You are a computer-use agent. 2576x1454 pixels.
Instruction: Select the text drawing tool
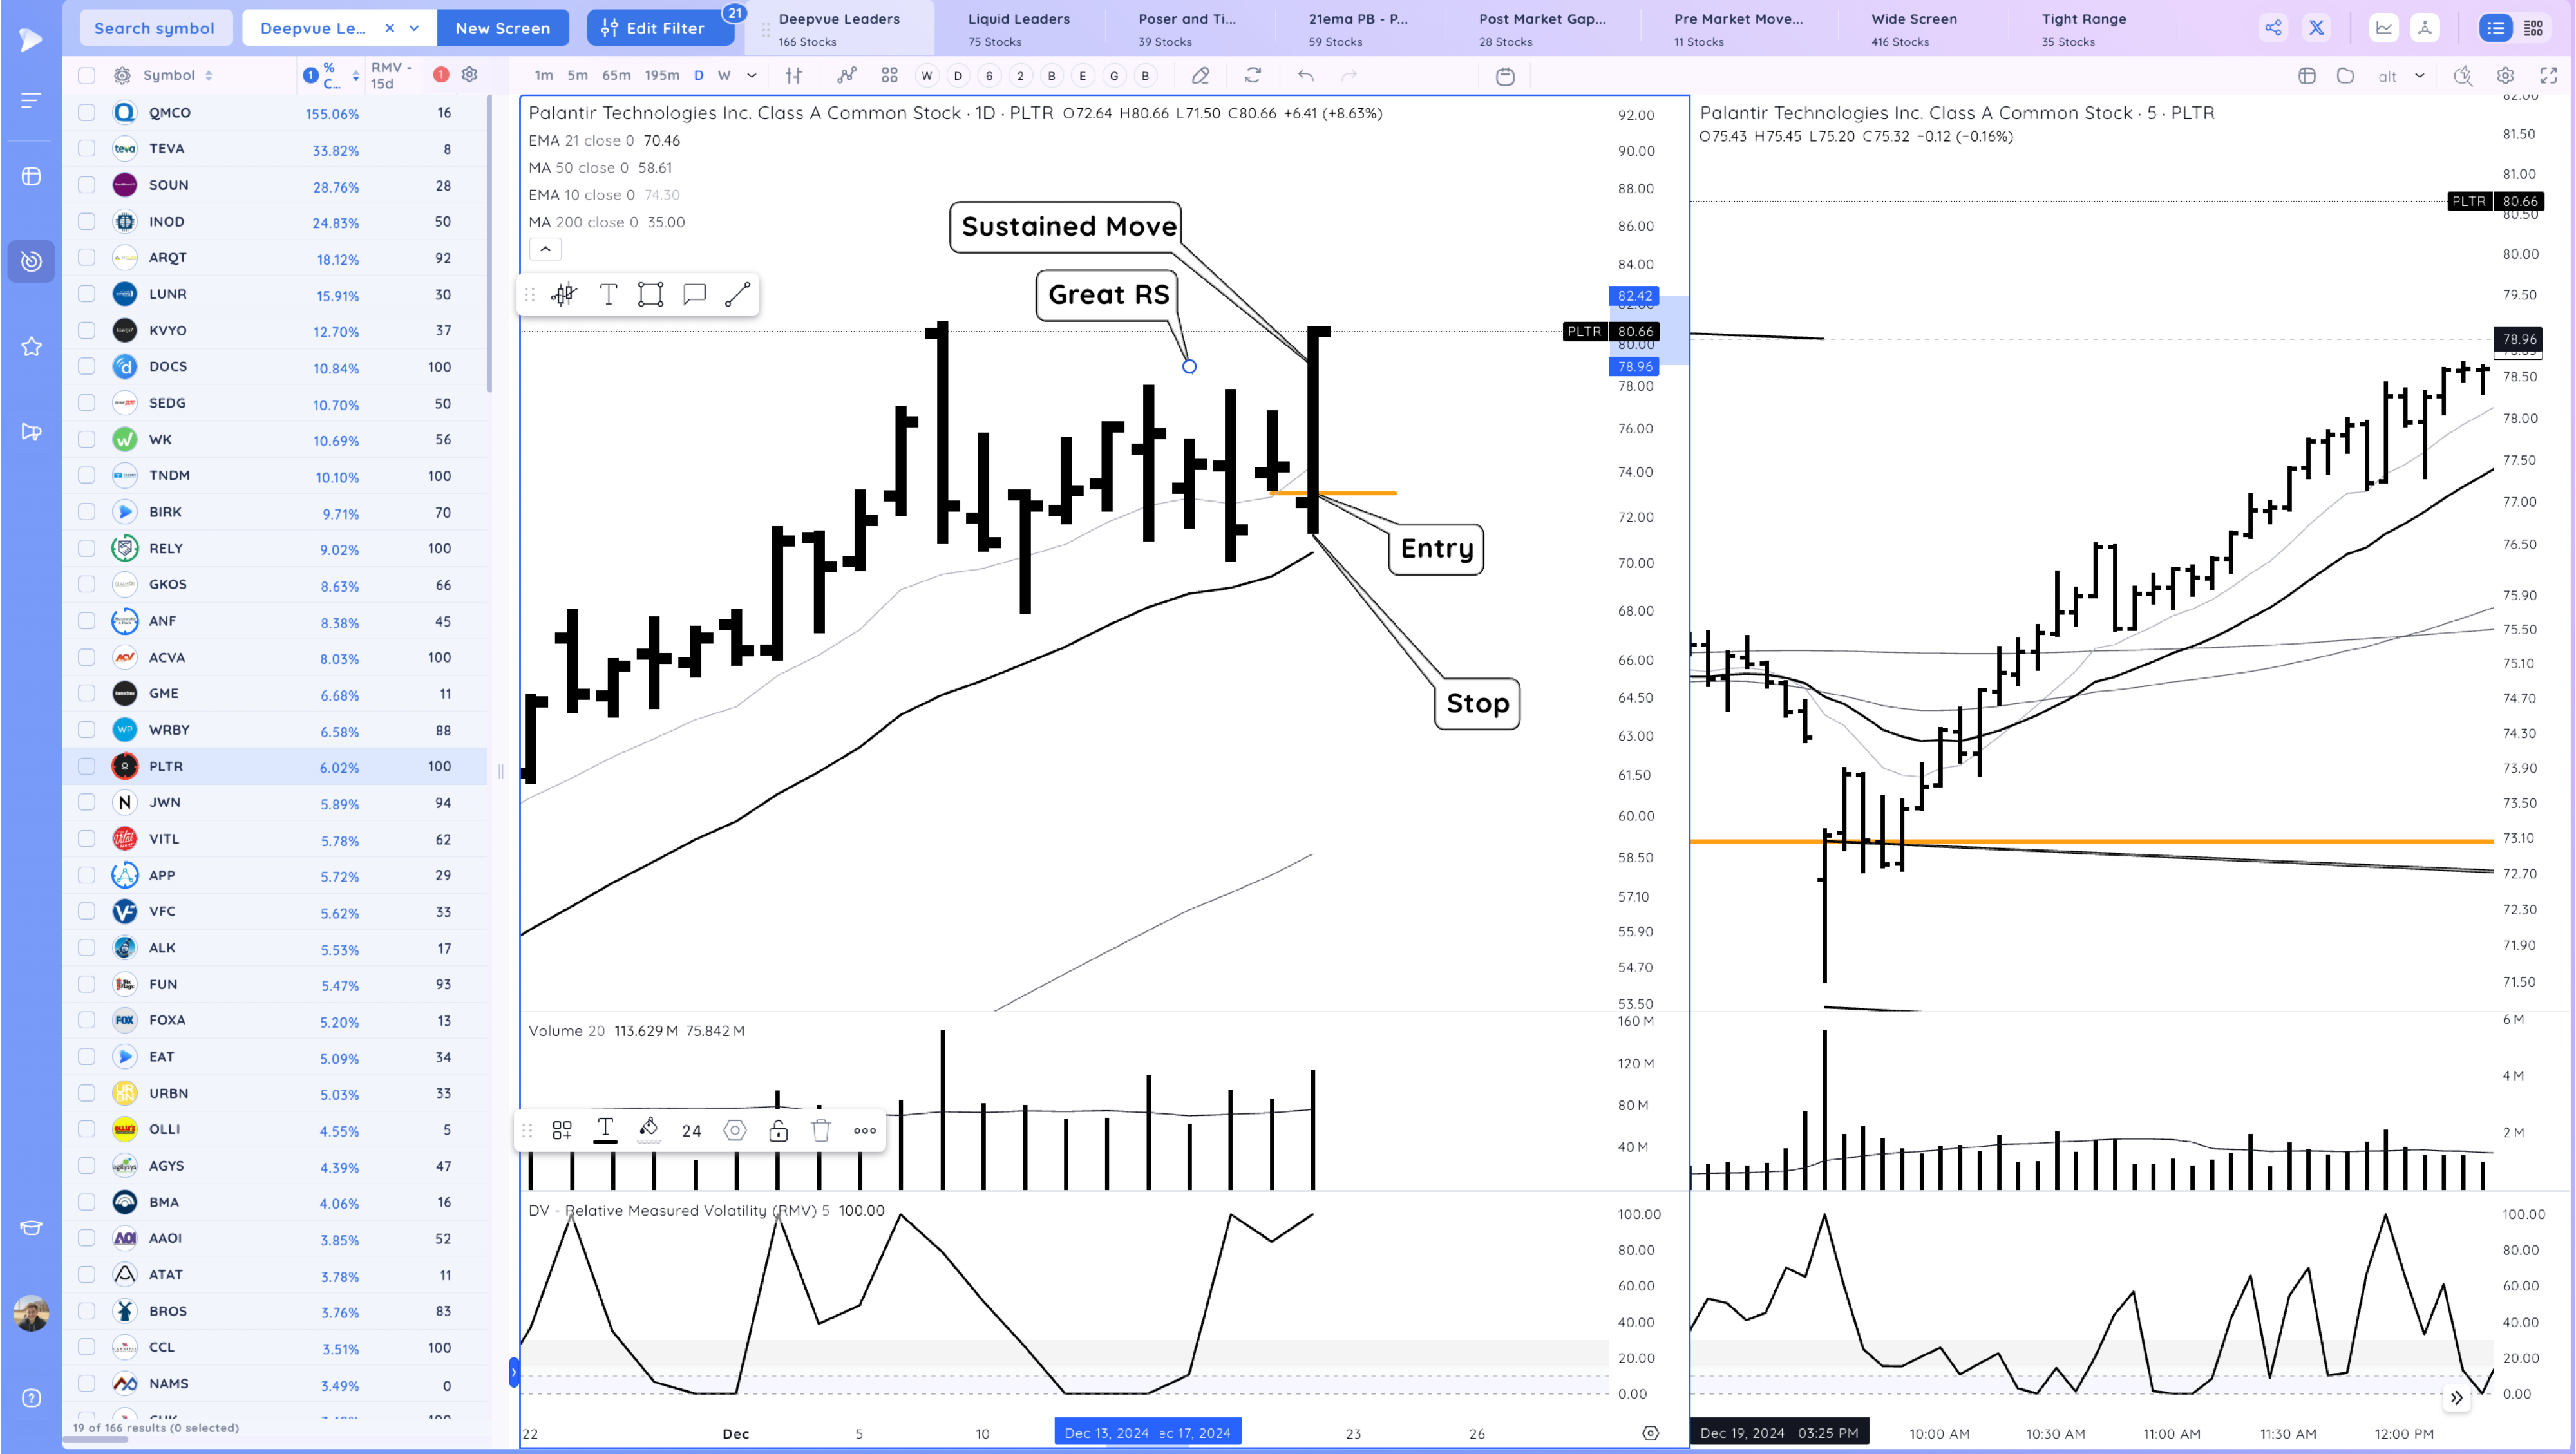click(x=608, y=294)
